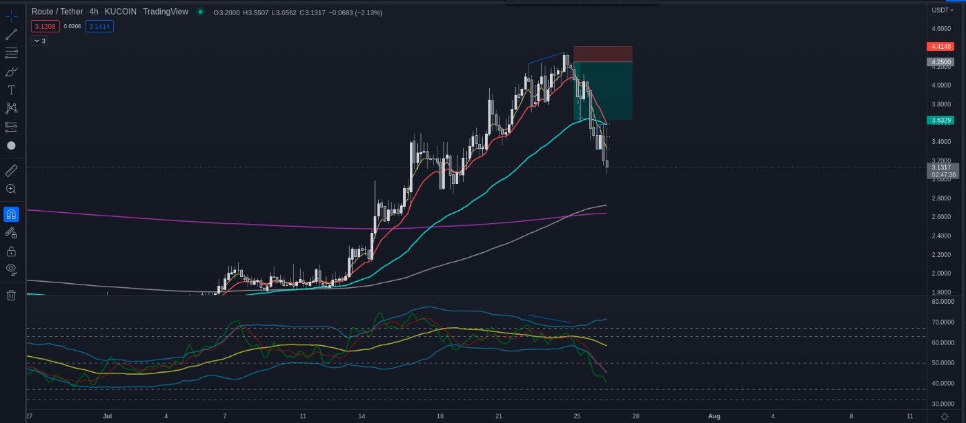This screenshot has width=966, height=423.
Task: Open the 4h interval selector
Action: point(94,12)
